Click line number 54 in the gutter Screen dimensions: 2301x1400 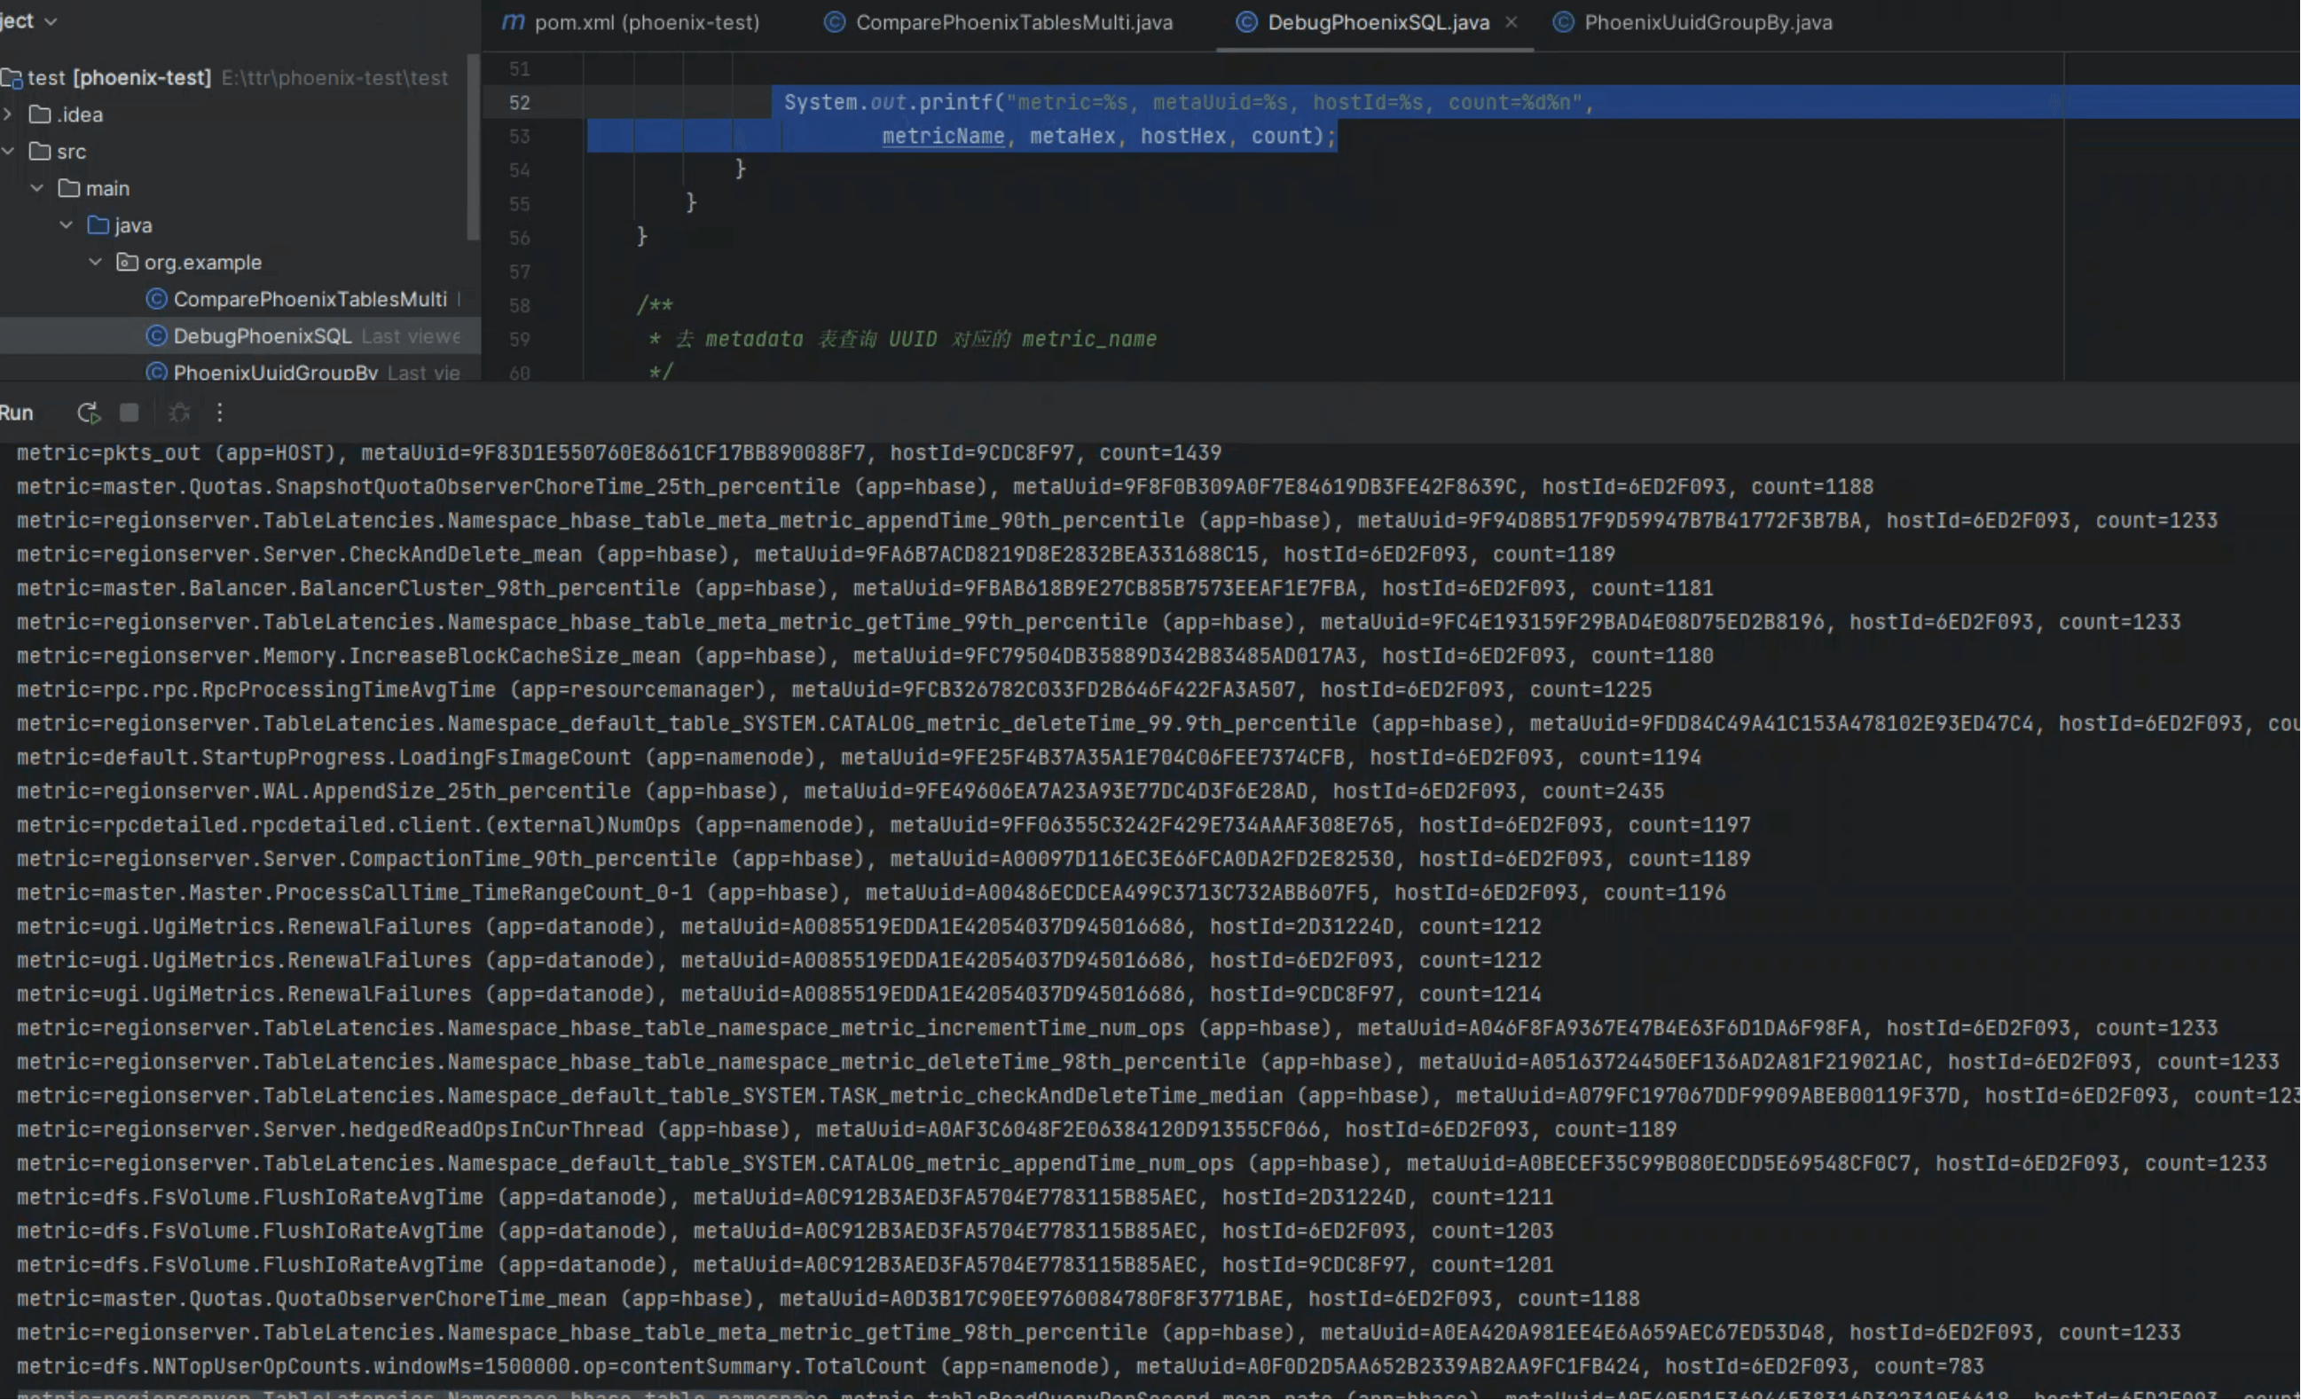click(x=519, y=170)
